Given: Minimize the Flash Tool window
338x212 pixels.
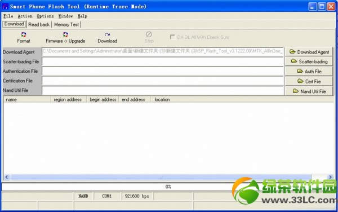Looking at the screenshot, I should [312, 6].
